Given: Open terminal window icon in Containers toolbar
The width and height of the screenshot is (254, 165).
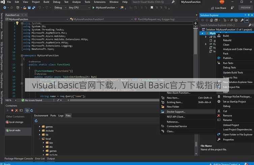Looking at the screenshot, I should tap(21, 110).
